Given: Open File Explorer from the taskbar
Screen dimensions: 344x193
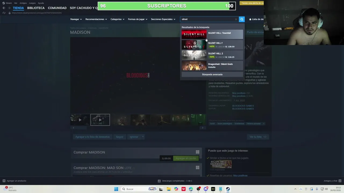Looking at the screenshot, I should [x=169, y=189].
